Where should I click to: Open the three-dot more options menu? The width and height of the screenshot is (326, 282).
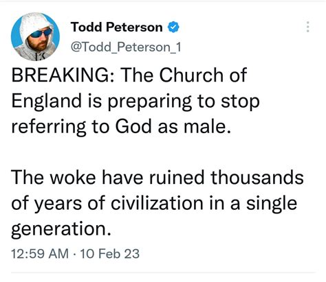coord(308,27)
